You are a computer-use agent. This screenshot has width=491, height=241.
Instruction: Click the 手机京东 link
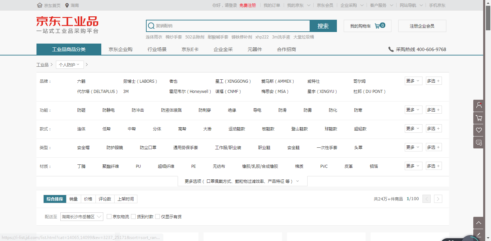tap(437, 5)
